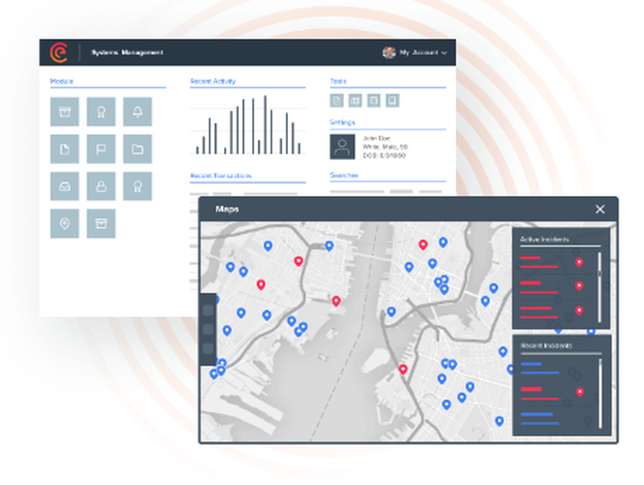Viewport: 644px width, 485px height.
Task: Click the Active Incidents panel heading
Action: click(545, 240)
